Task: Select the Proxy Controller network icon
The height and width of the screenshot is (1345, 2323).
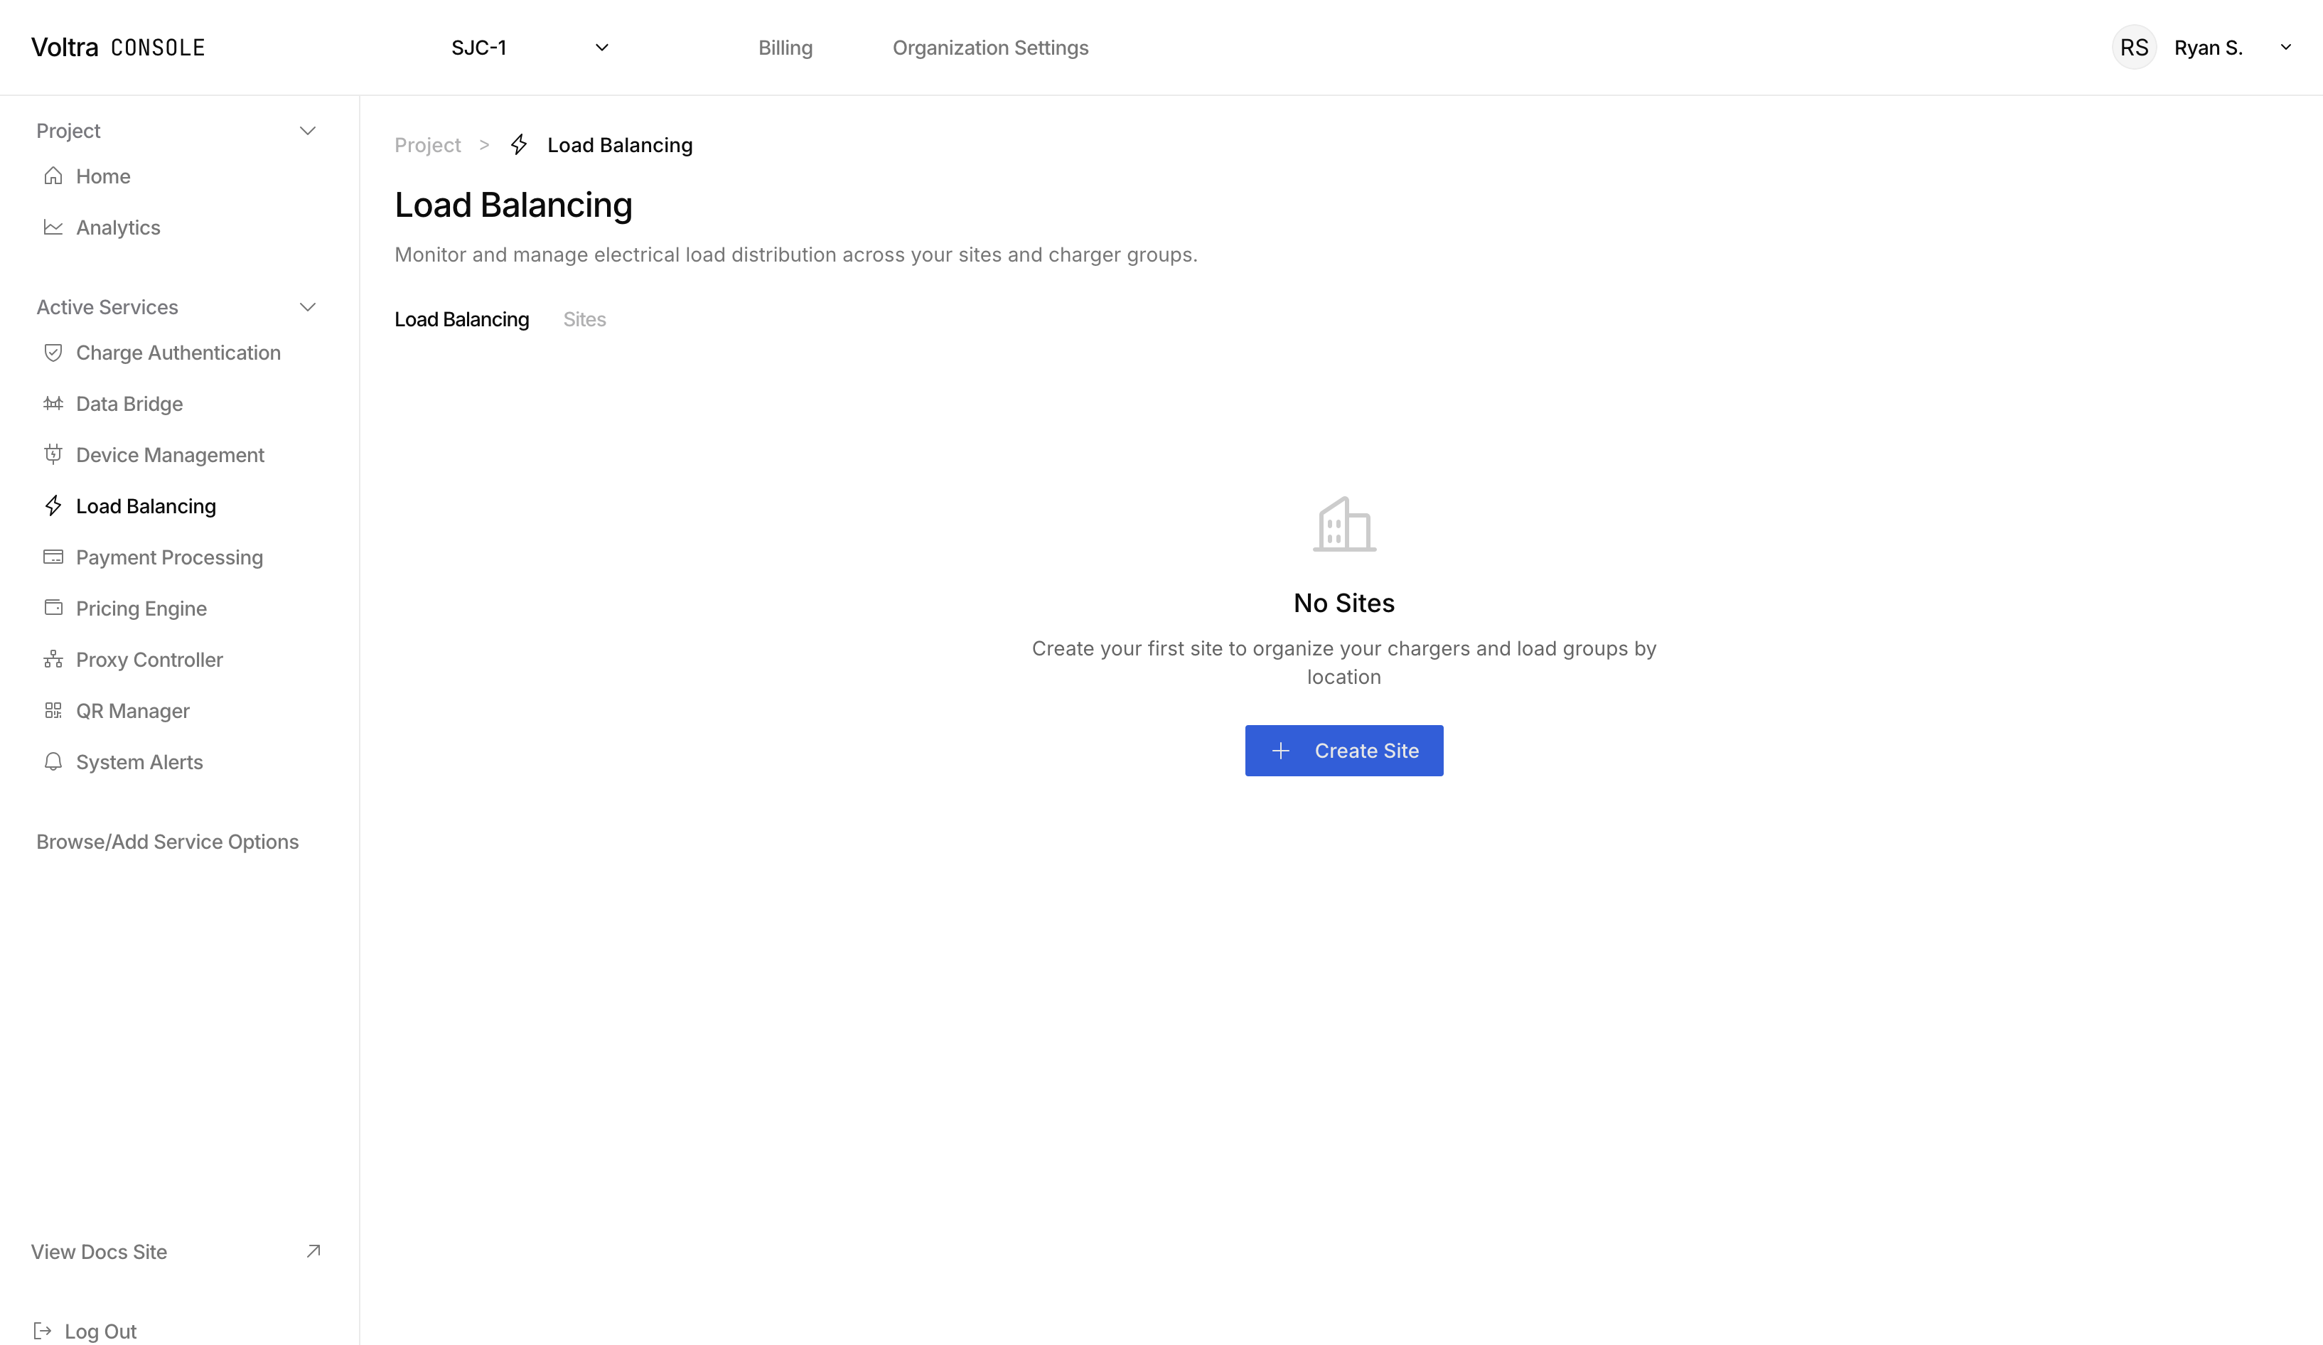Action: pyautogui.click(x=53, y=659)
